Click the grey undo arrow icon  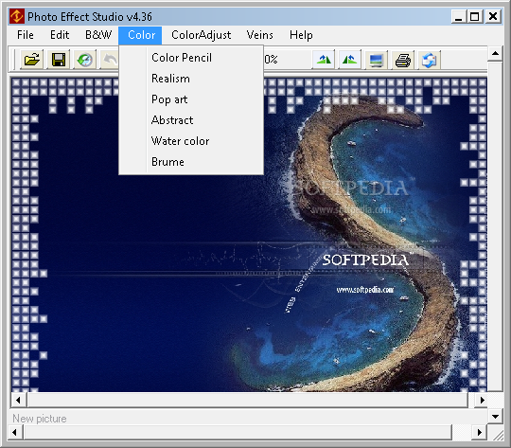point(110,60)
